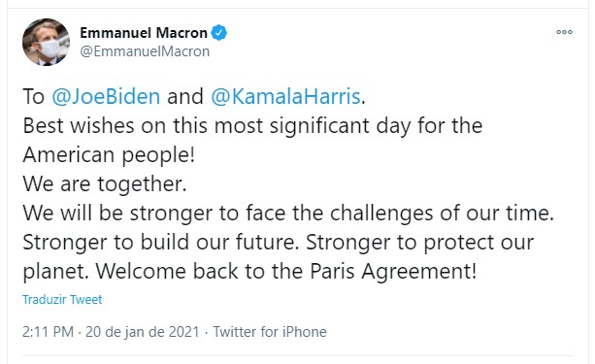Image resolution: width=595 pixels, height=364 pixels.
Task: Open the @EmmanuelMacron handle link
Action: 145,51
